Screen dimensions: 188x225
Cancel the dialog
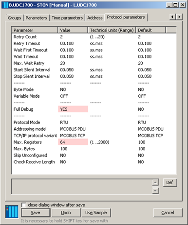pos(168,213)
